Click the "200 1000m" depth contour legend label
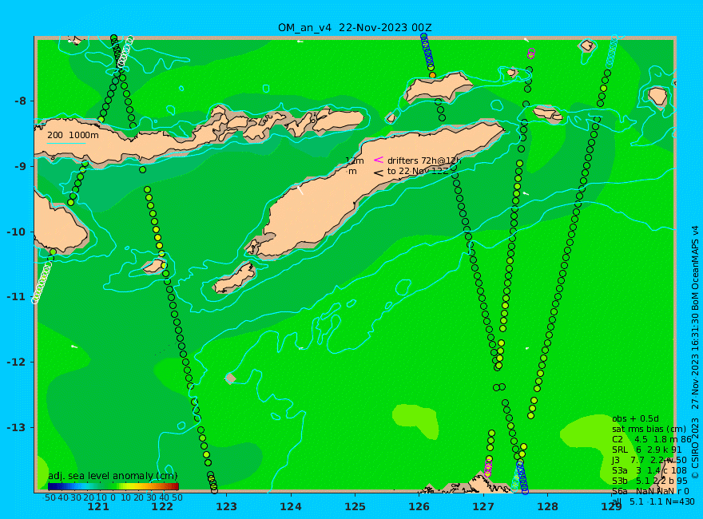Viewport: 703px width, 519px height. click(x=73, y=135)
